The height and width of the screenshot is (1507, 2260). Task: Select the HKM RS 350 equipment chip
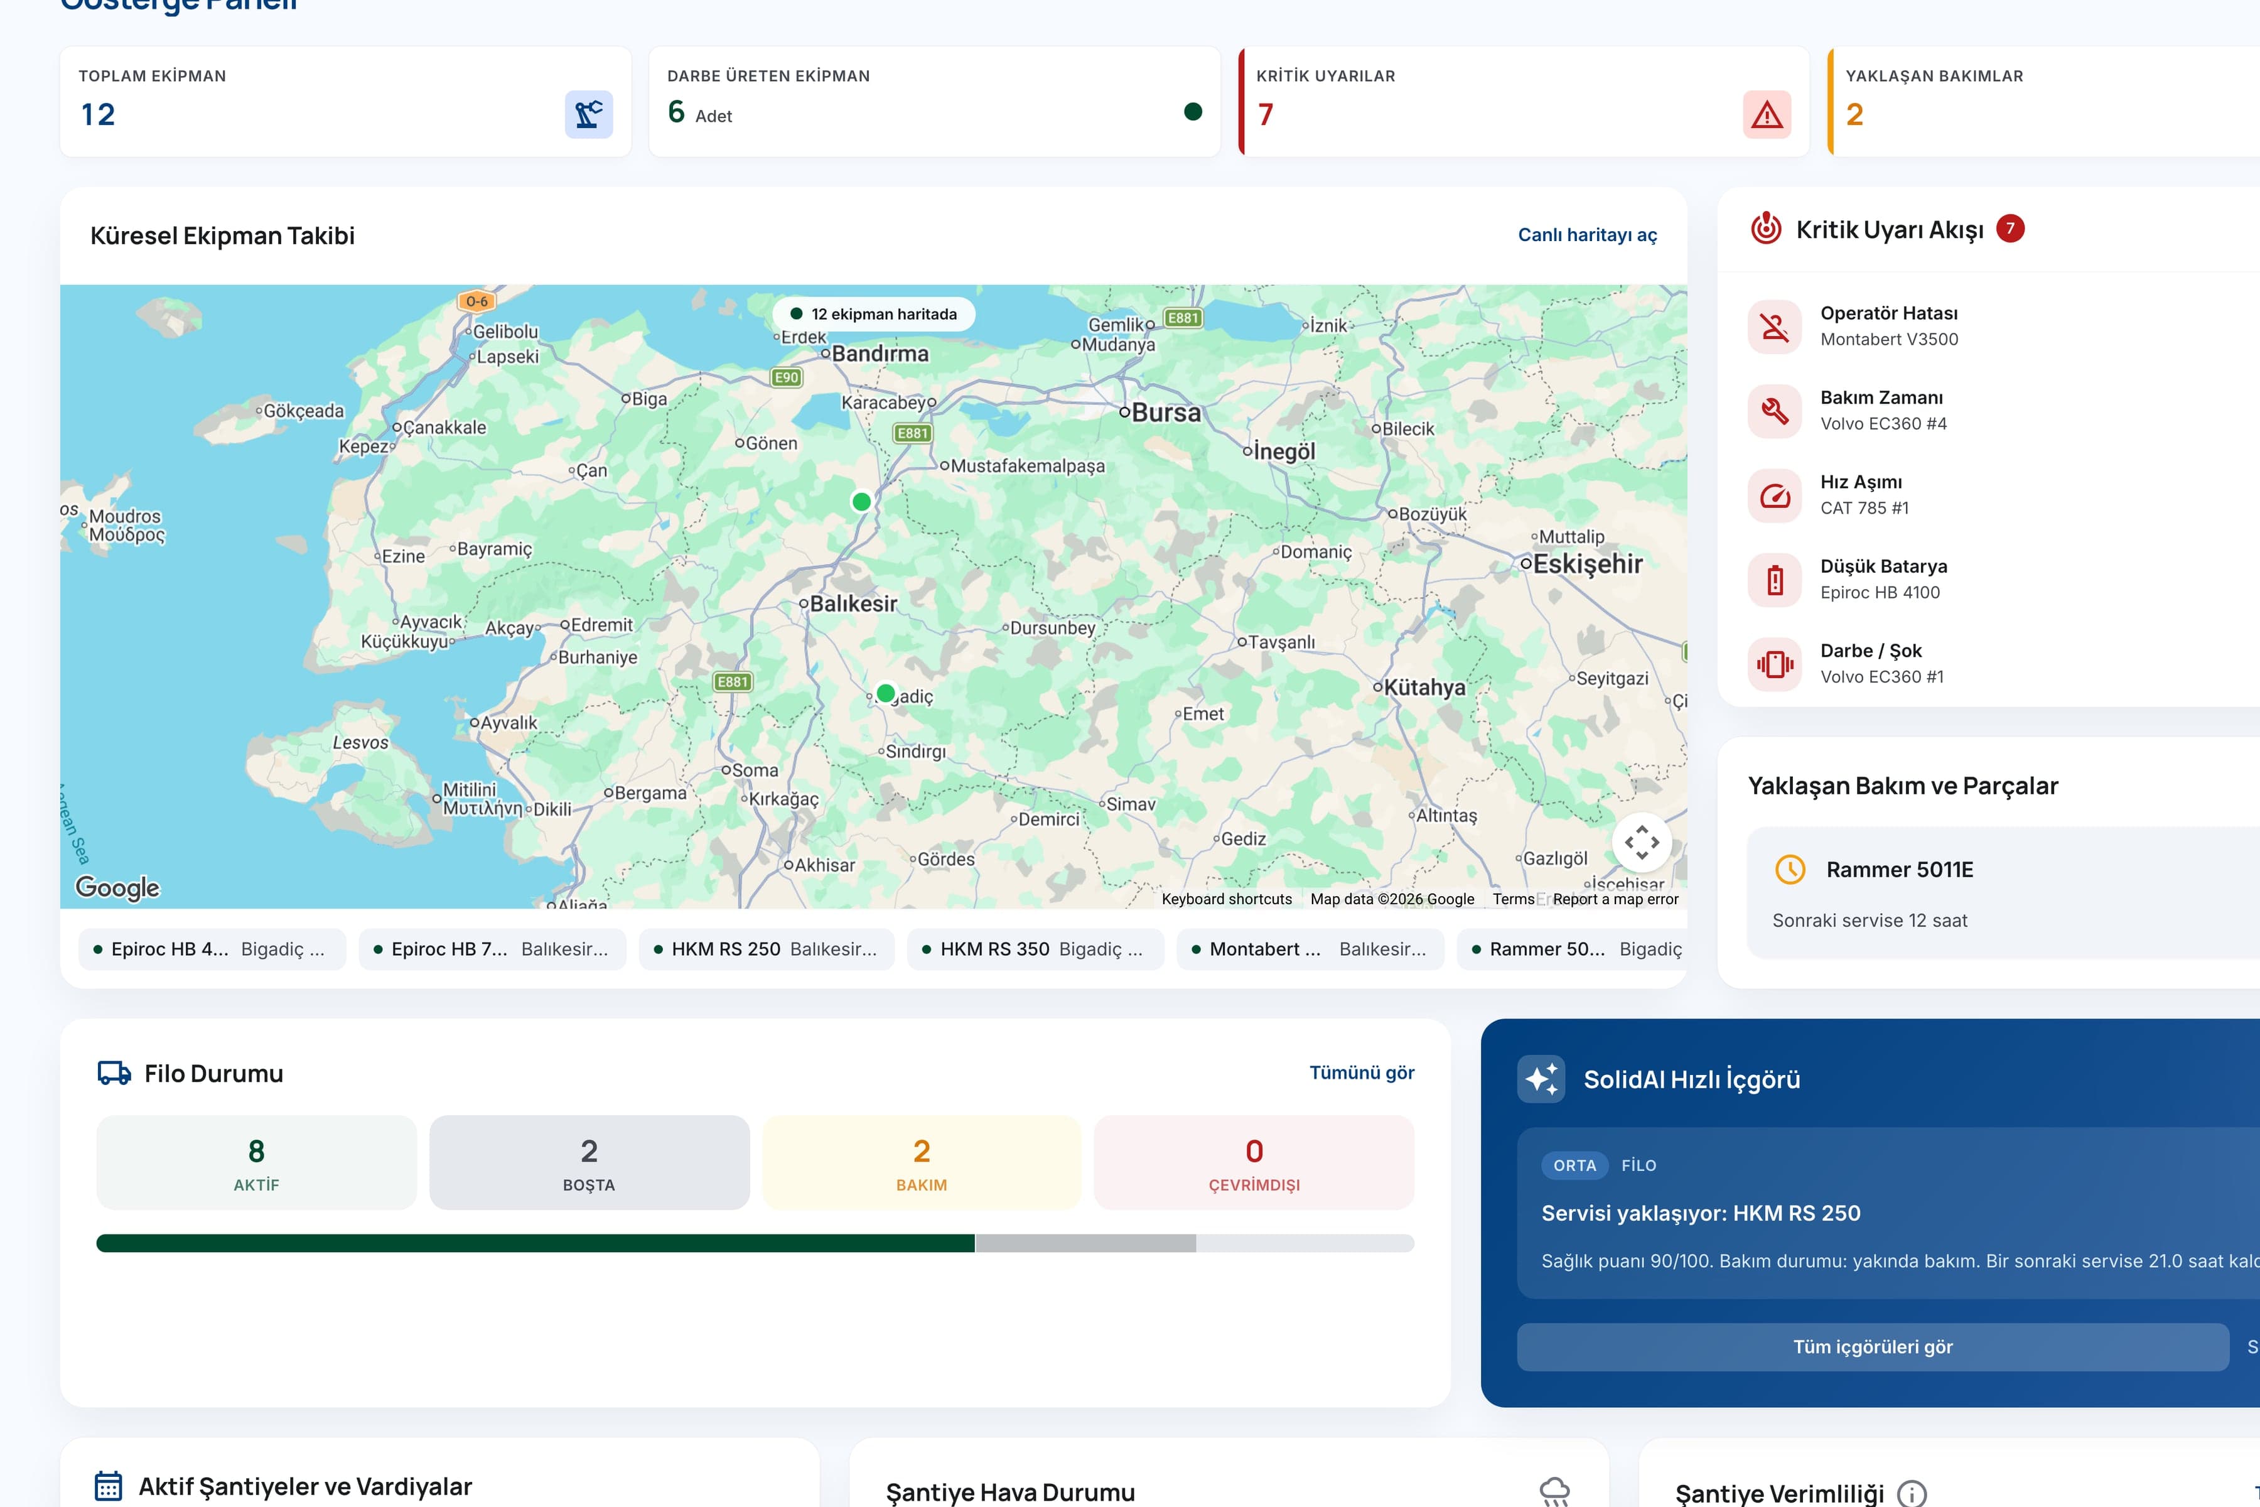tap(1036, 949)
